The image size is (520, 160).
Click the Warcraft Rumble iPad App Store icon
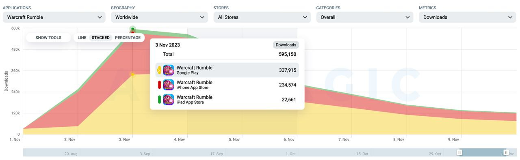click(x=168, y=100)
